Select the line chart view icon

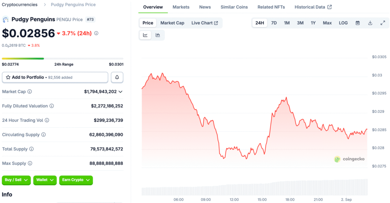pyautogui.click(x=145, y=35)
